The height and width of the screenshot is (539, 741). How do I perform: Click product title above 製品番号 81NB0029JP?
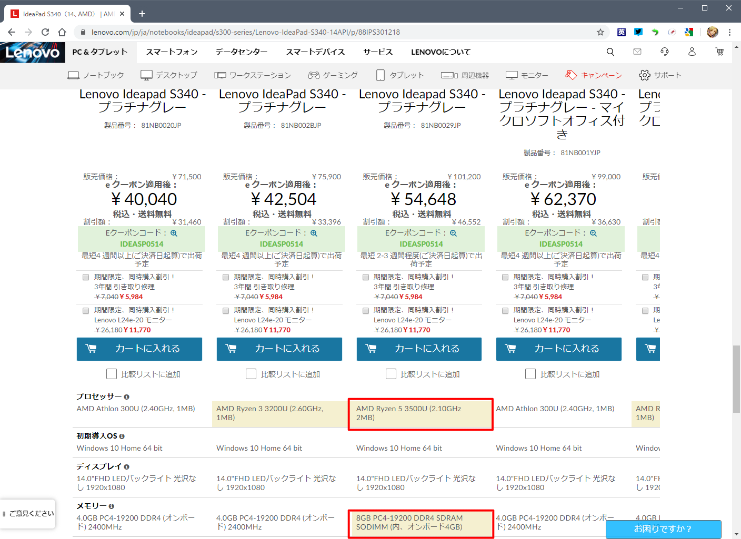pos(422,100)
